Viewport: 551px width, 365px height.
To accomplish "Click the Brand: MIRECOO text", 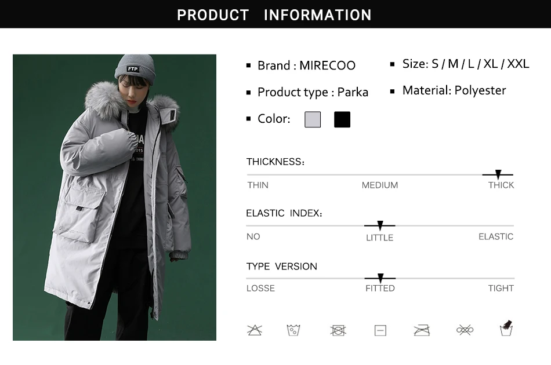I will point(306,65).
